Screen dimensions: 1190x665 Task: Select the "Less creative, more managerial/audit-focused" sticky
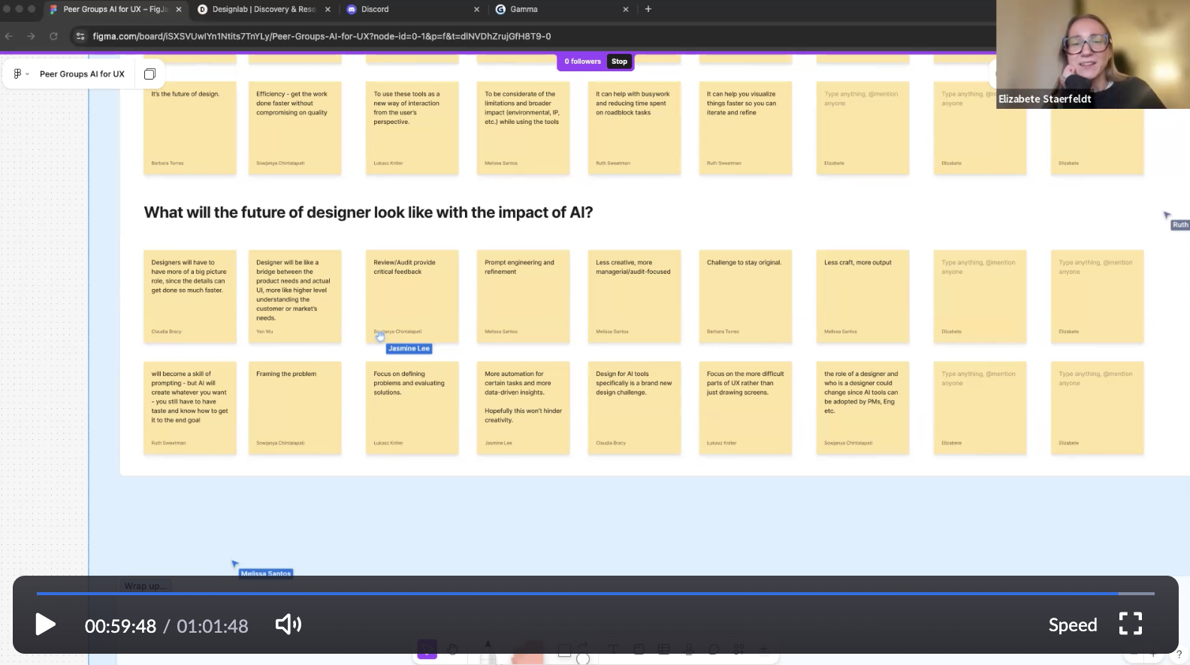[x=634, y=296]
